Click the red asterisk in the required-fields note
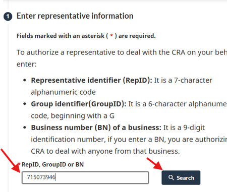227x192 pixels. pyautogui.click(x=111, y=35)
